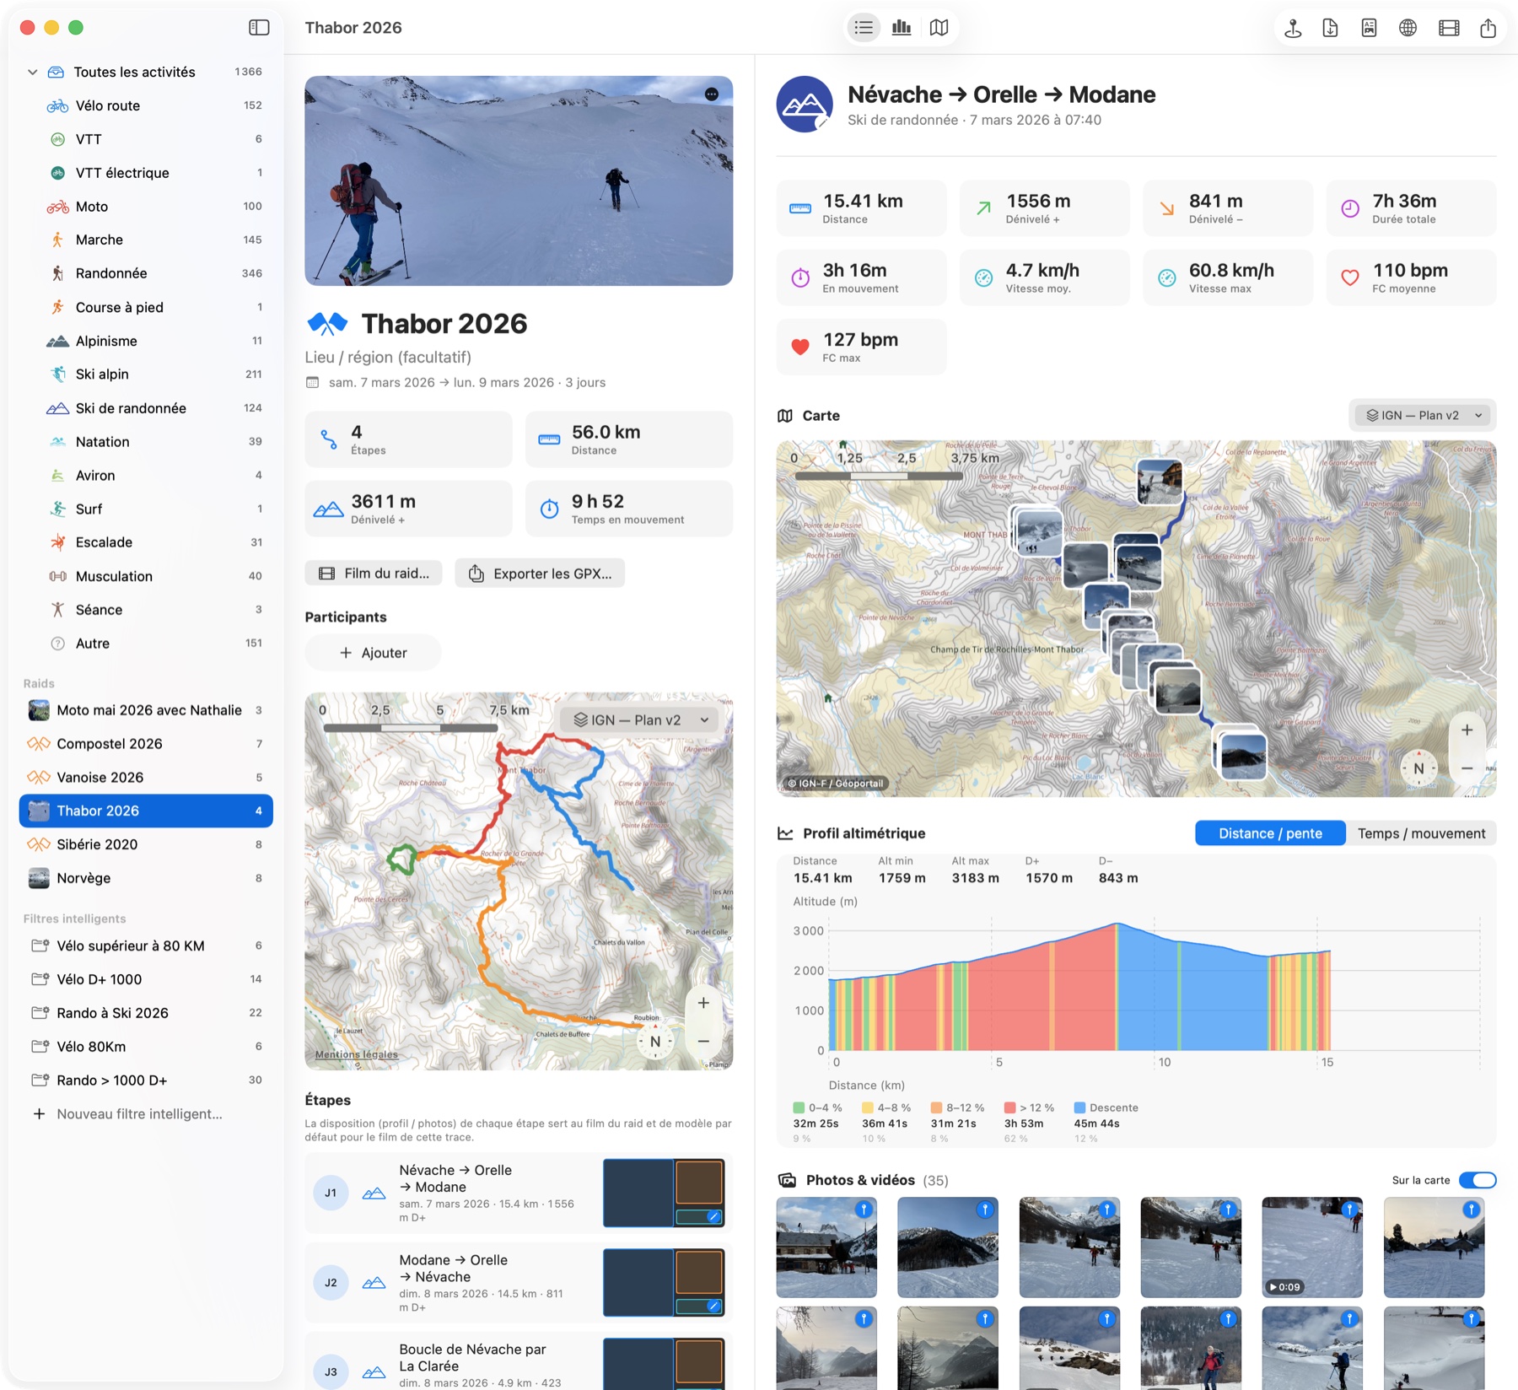The width and height of the screenshot is (1518, 1390).
Task: Switch to statistics chart view
Action: [902, 28]
